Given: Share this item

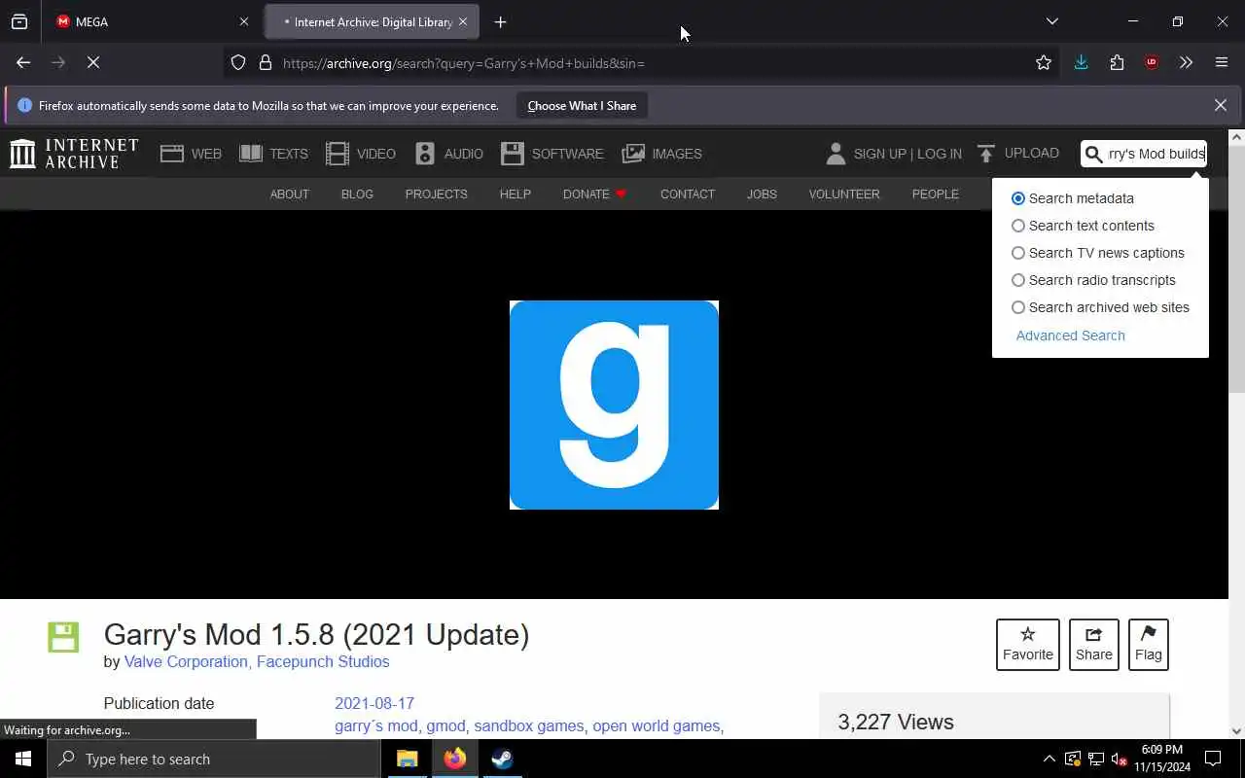Looking at the screenshot, I should pos(1093,644).
